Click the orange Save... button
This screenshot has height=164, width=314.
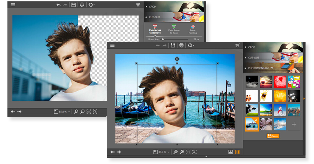pos(273,136)
